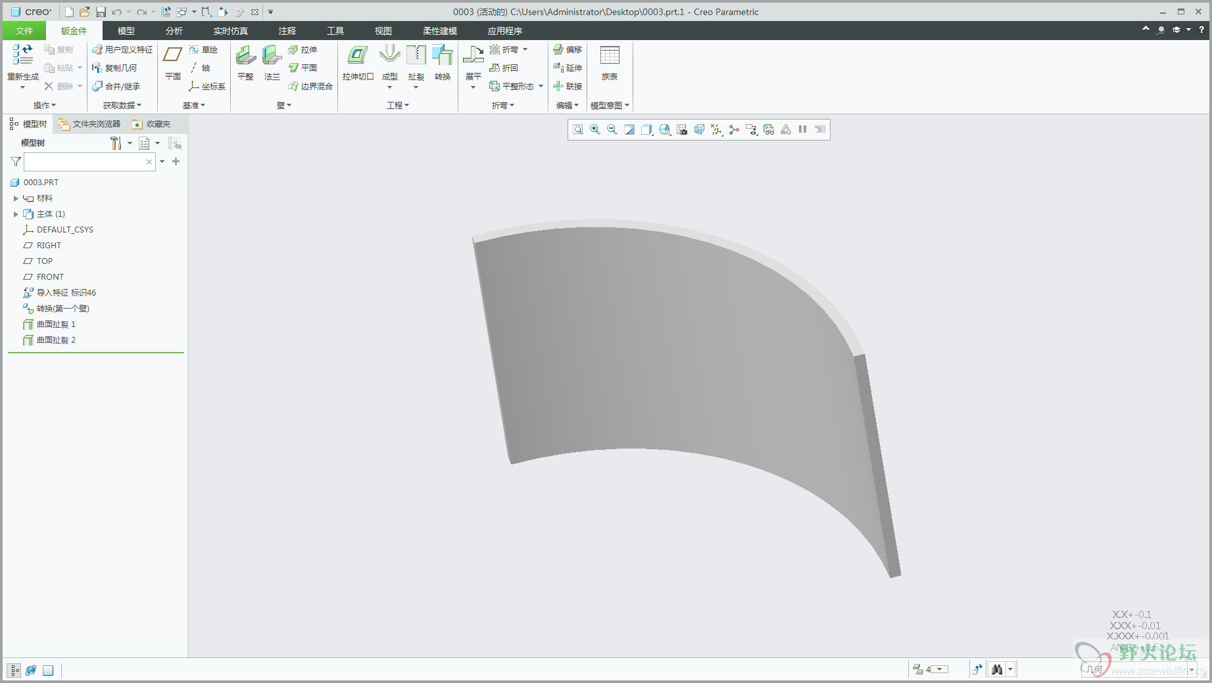1212x683 pixels.
Task: Pause simulation in graphics toolbar
Action: tap(803, 129)
